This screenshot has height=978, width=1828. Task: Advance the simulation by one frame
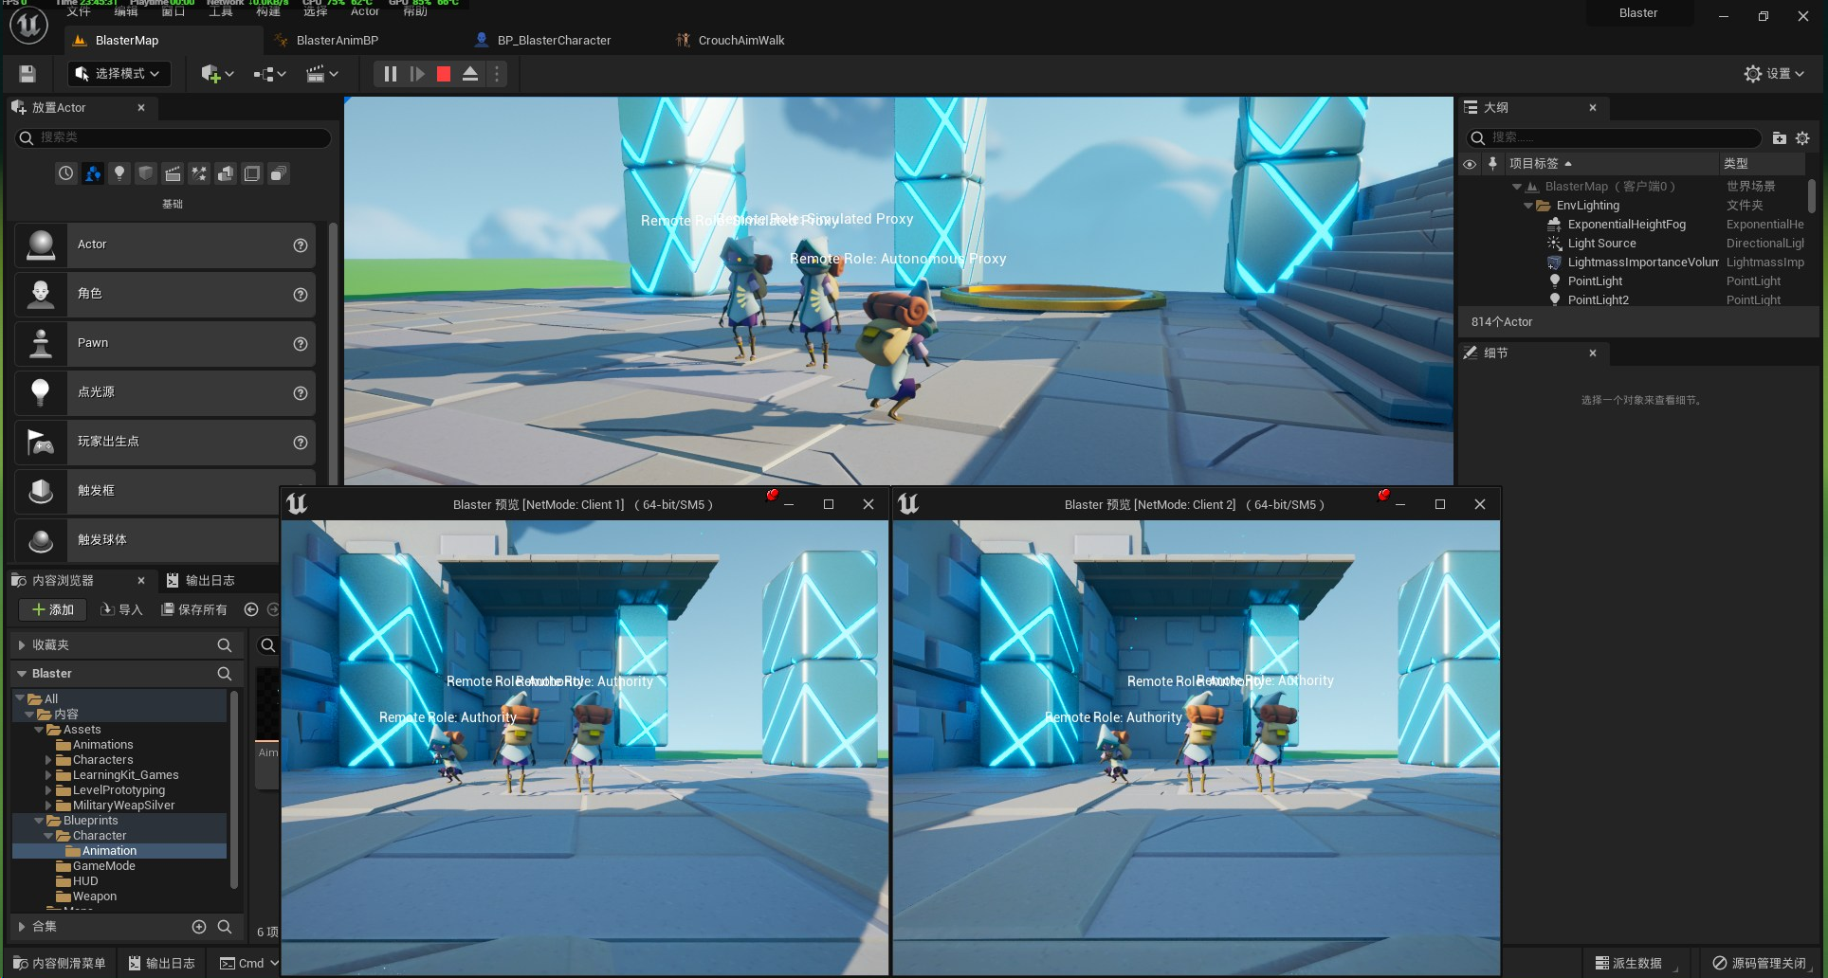click(416, 74)
